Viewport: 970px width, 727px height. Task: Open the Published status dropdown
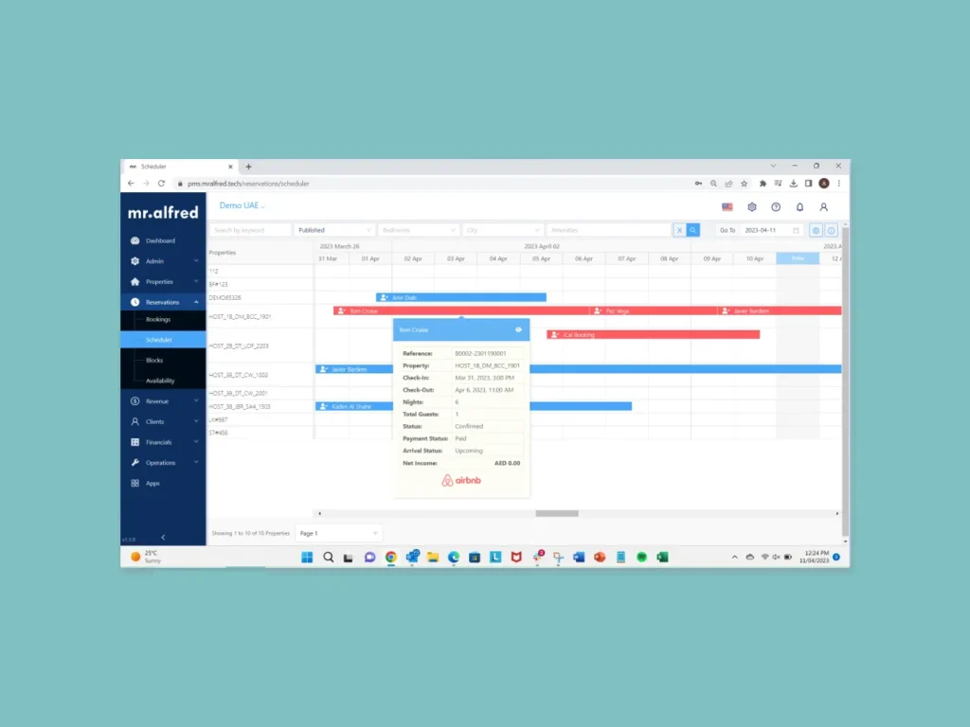pos(333,230)
